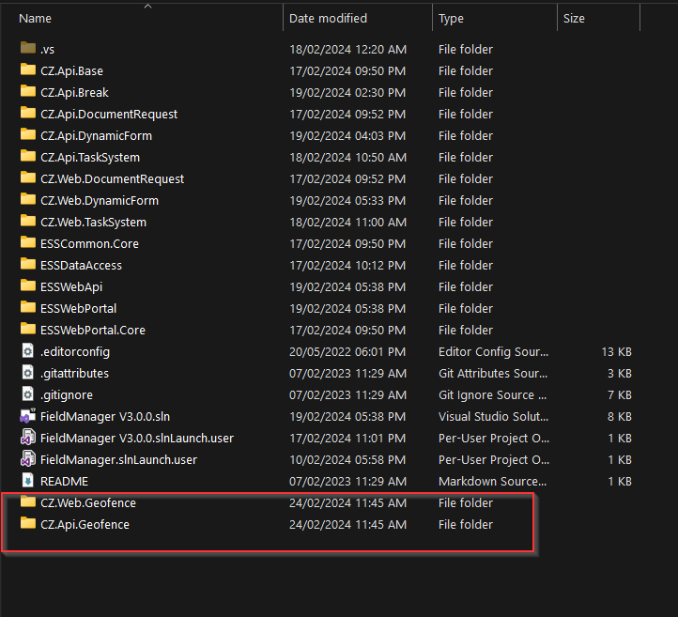Click the CZ.Api.Base folder icon
The height and width of the screenshot is (617, 678).
(28, 69)
